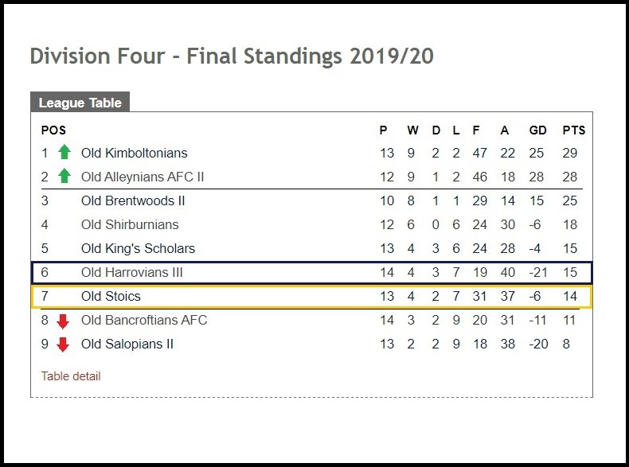Click the POS column header
Viewport: 629px width, 467px height.
(53, 130)
